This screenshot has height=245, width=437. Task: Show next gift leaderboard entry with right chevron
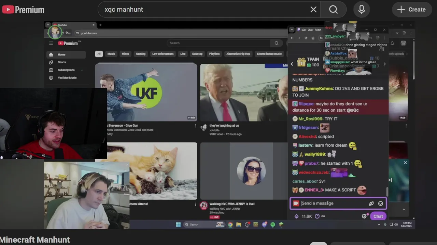[384, 64]
